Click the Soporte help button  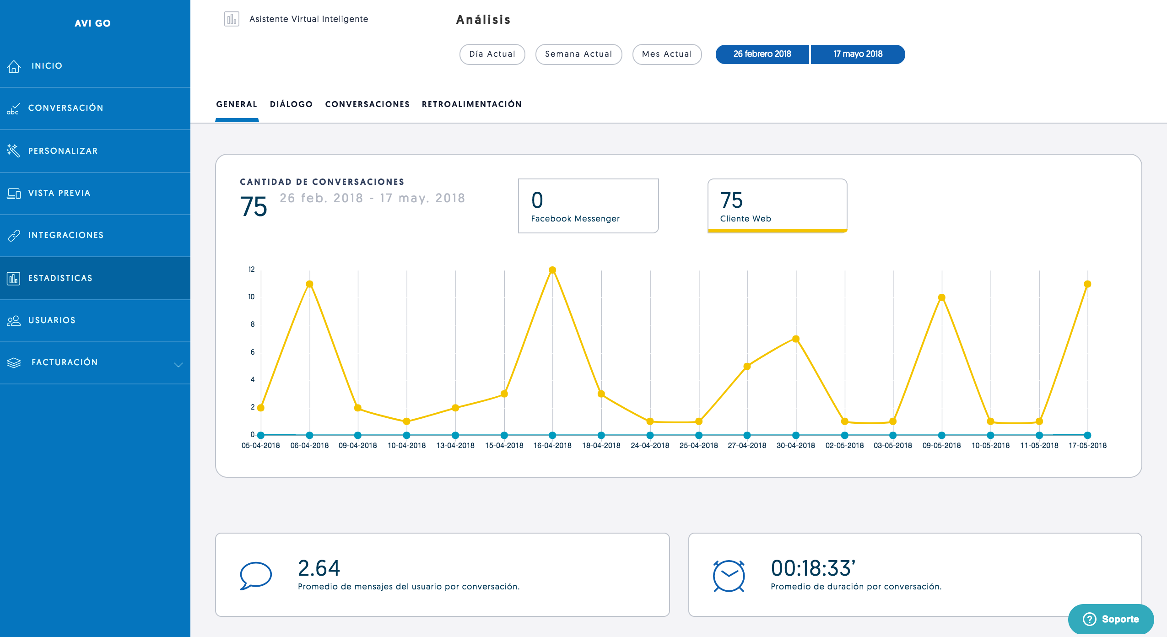[1111, 619]
